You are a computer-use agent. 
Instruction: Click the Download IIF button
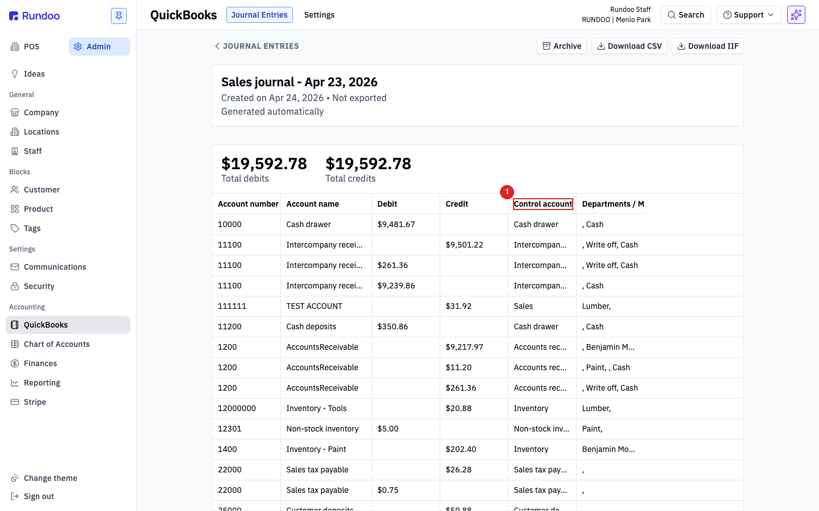(708, 46)
